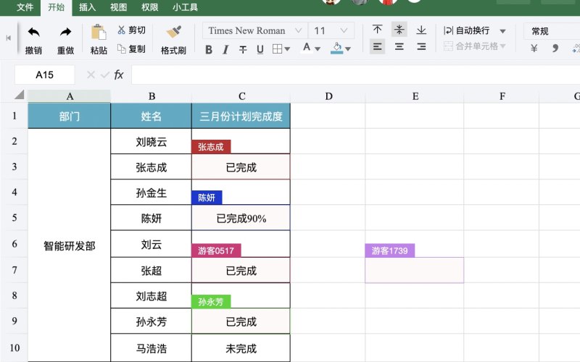Undo the last action with 撤销
The image size is (580, 362).
click(33, 40)
